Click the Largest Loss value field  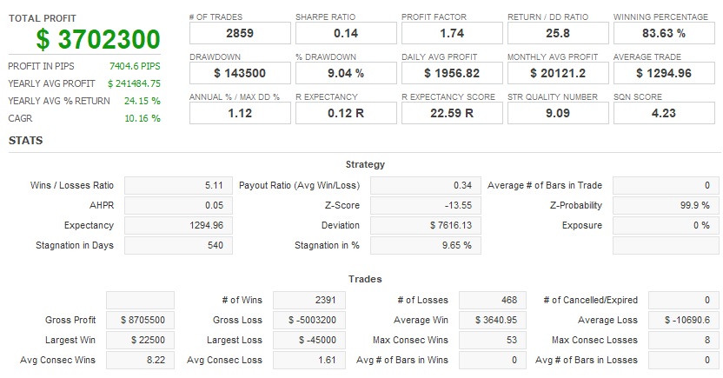(x=308, y=340)
